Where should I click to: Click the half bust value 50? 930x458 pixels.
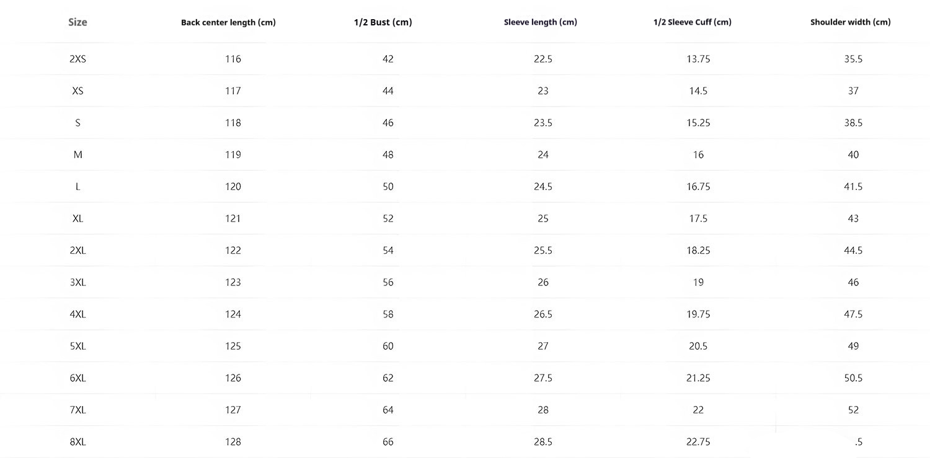tap(388, 187)
